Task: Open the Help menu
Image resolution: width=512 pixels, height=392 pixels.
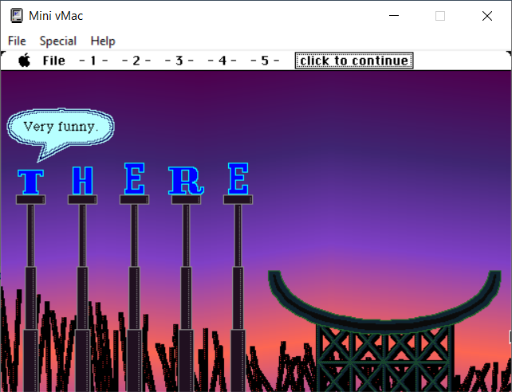Action: [x=103, y=41]
